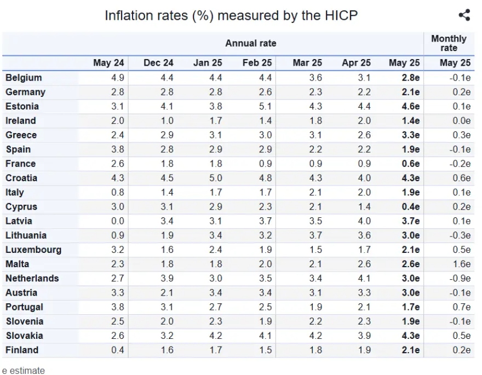This screenshot has width=482, height=375.
Task: Select the Germany row label
Action: [26, 92]
